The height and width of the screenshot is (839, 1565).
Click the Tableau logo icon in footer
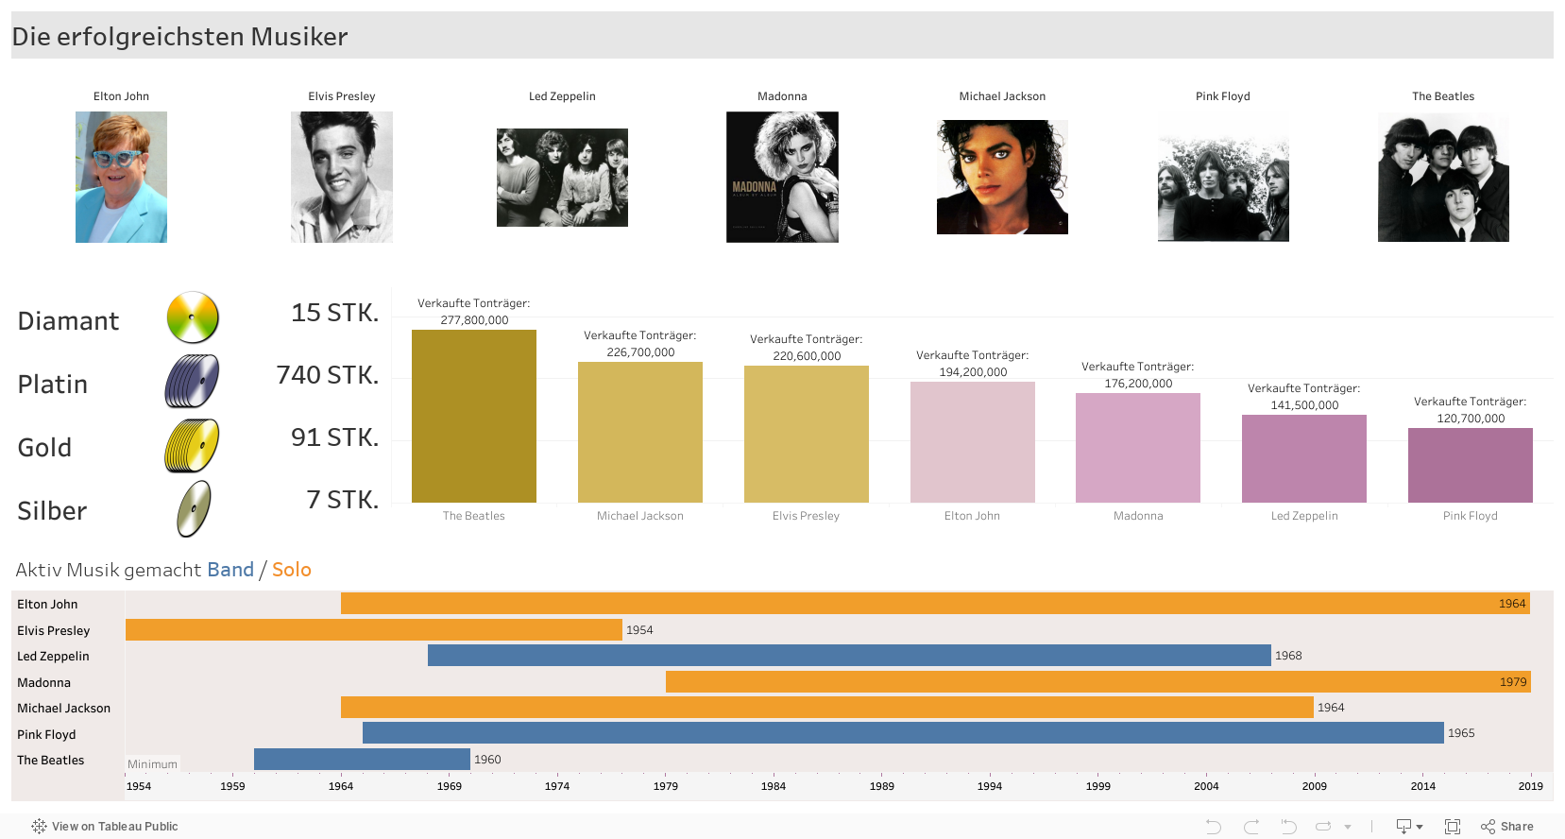[39, 826]
